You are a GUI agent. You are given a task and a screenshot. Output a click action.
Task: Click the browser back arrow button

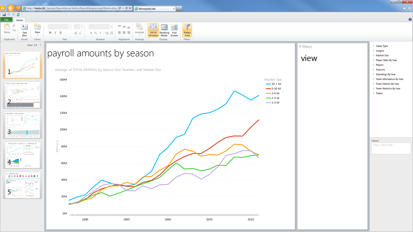click(11, 8)
